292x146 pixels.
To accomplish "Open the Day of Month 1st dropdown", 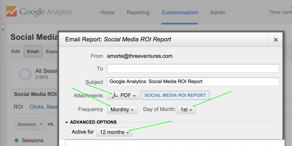I will (186, 109).
